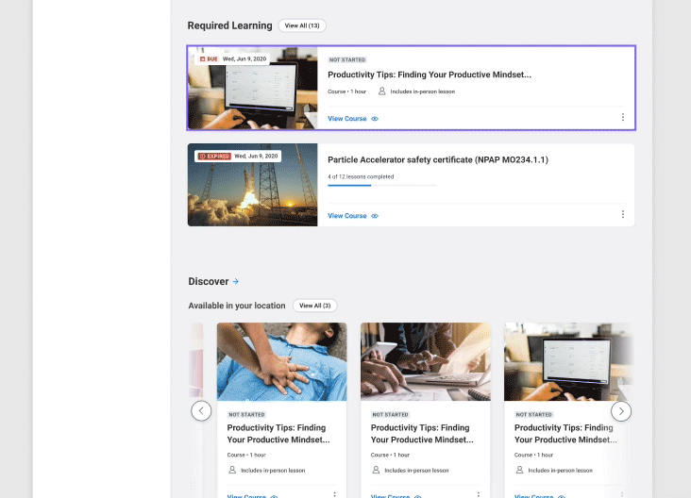Image resolution: width=691 pixels, height=498 pixels.
Task: Click the documents card's Productivity Tips title
Action: [422, 434]
